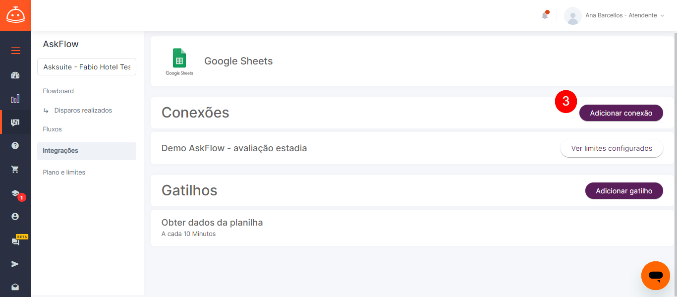Open the orange chat support widget
Image resolution: width=677 pixels, height=297 pixels.
pyautogui.click(x=656, y=276)
